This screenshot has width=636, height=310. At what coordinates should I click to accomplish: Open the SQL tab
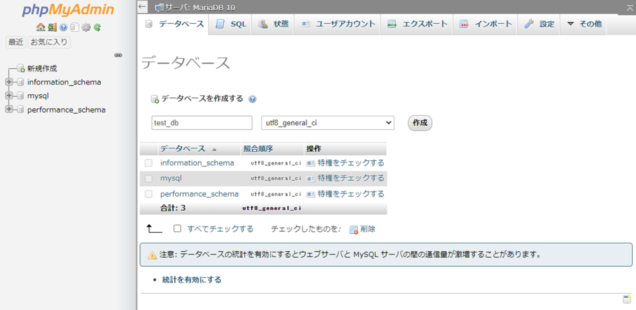[231, 24]
